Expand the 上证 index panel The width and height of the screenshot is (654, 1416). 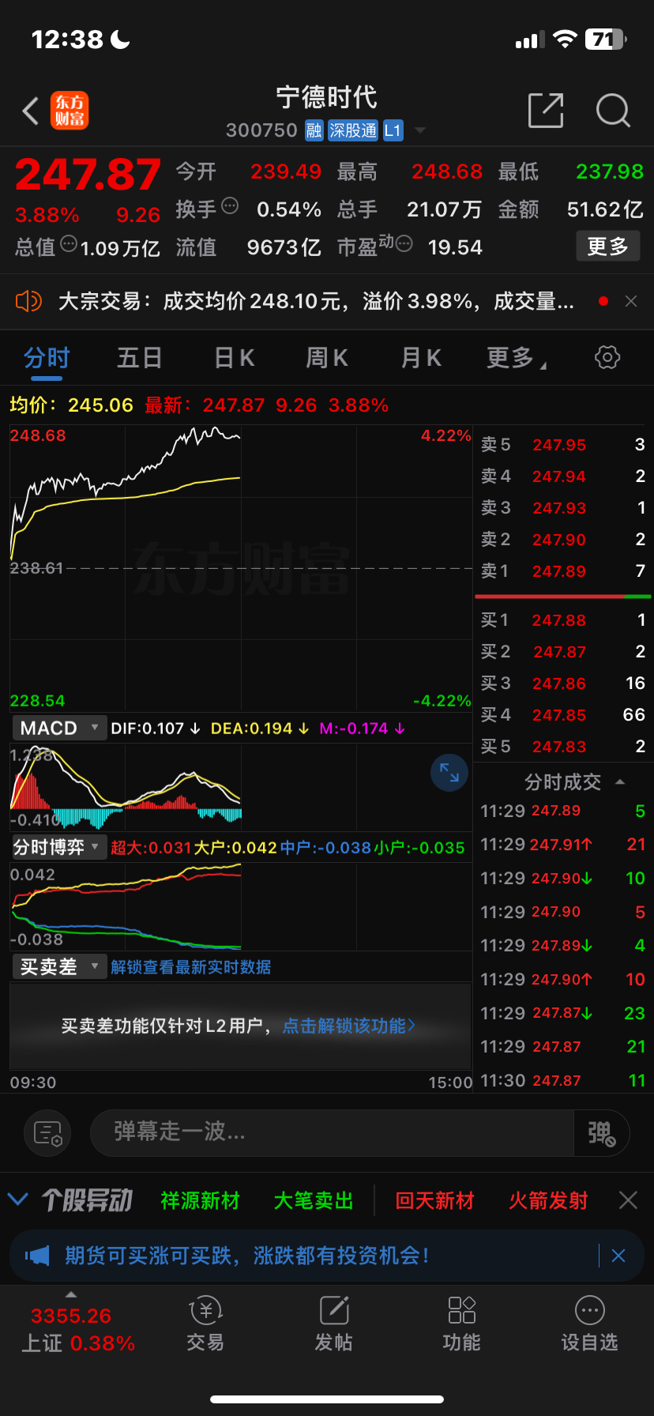(x=71, y=1294)
